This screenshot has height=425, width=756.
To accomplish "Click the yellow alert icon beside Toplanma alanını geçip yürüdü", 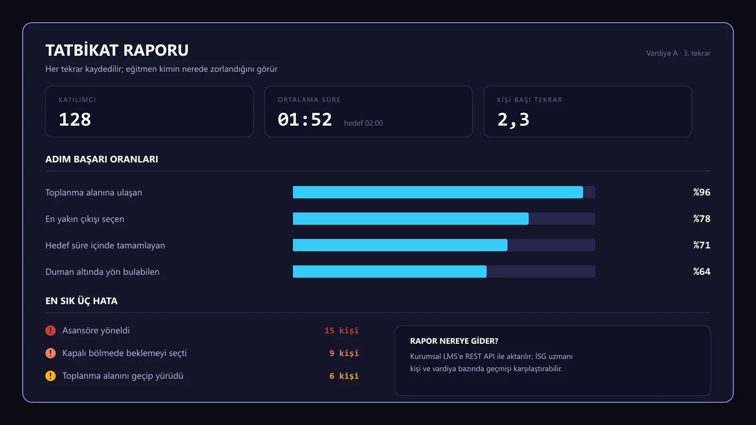I will 51,376.
